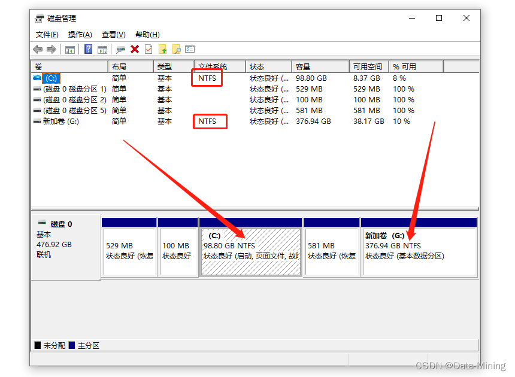
Task: Click the blue 主分区 legend swatch
Action: tap(72, 345)
